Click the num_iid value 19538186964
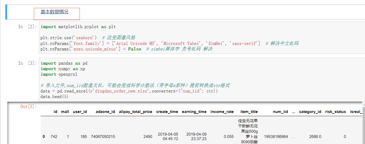This screenshot has height=144, width=365. (276, 137)
